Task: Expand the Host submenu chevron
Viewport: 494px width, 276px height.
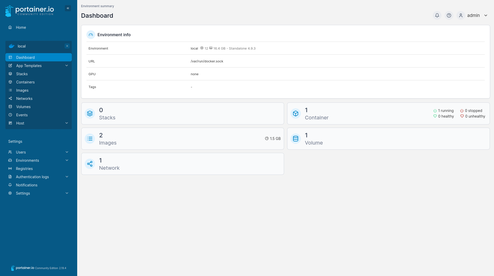Action: [x=67, y=123]
